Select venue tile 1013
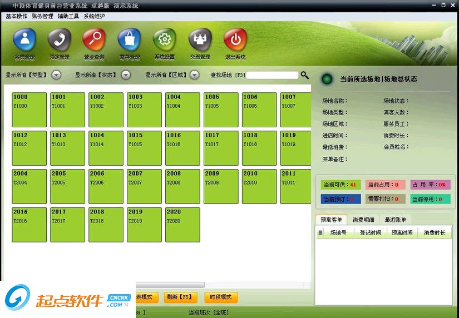 68,148
